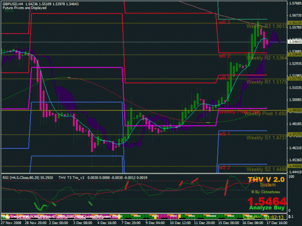Click the '4 Dec 16:00' time axis label
This screenshot has width=302, height=226.
[107, 223]
